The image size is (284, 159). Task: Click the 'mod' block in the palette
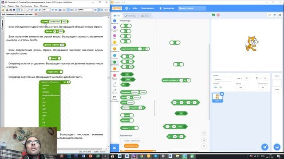[x=127, y=115]
